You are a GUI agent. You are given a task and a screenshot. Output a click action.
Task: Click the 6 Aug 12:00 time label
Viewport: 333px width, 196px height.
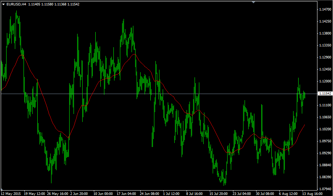pos(288,194)
